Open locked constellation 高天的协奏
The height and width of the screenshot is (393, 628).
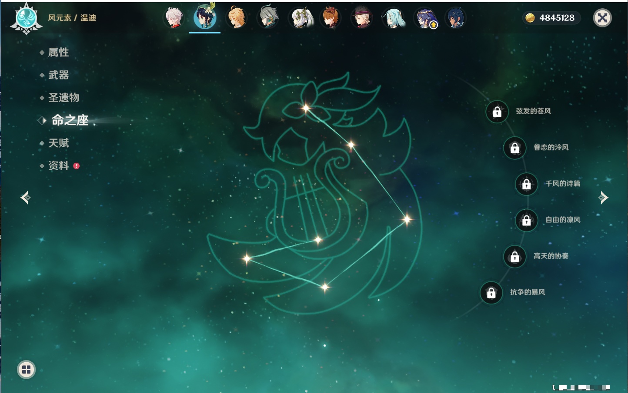(515, 257)
